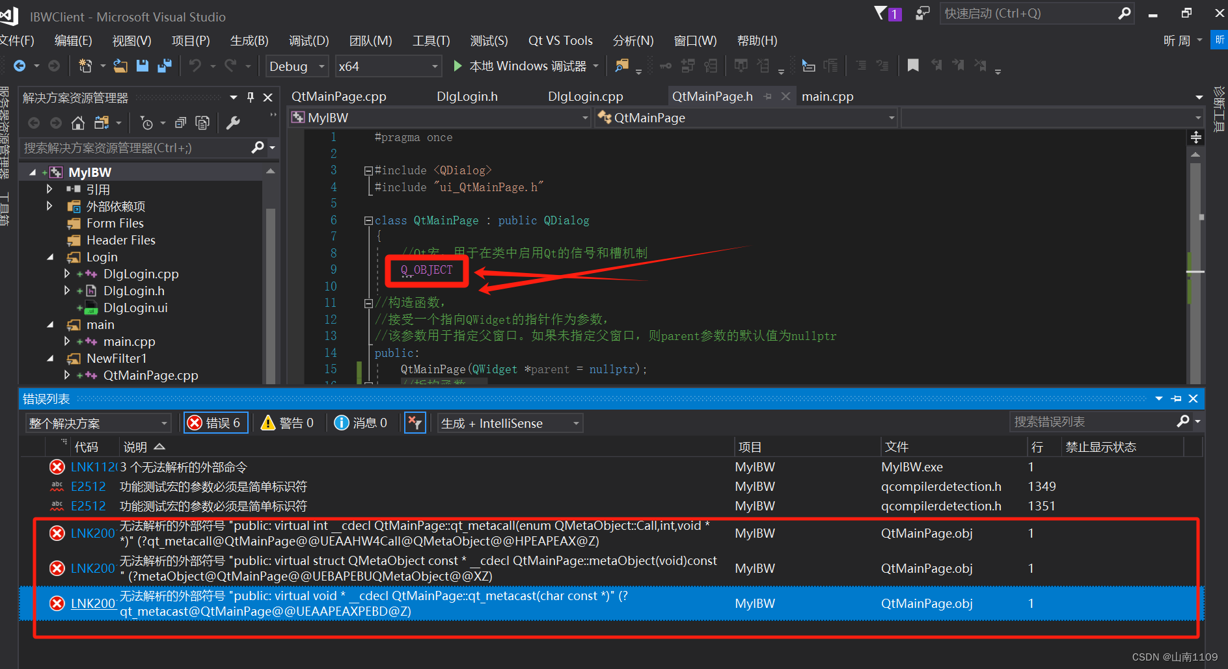Collapse the NewFilter1 folder
1228x669 pixels.
50,359
